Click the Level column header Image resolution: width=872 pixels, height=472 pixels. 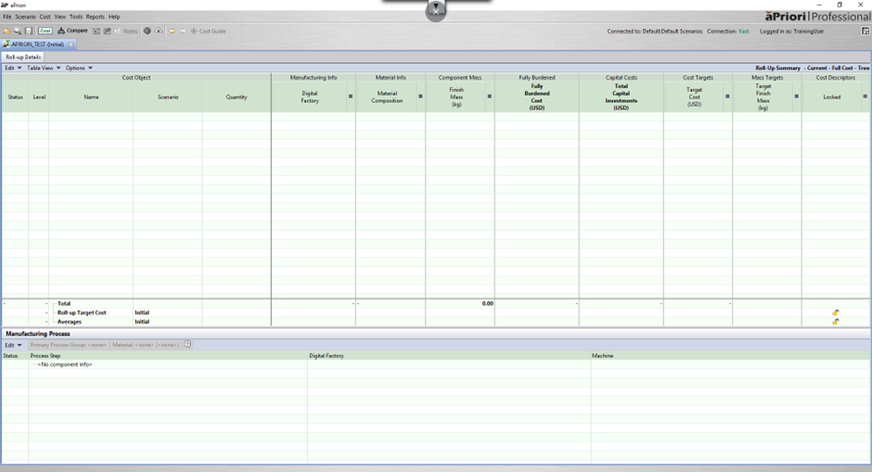click(x=39, y=97)
